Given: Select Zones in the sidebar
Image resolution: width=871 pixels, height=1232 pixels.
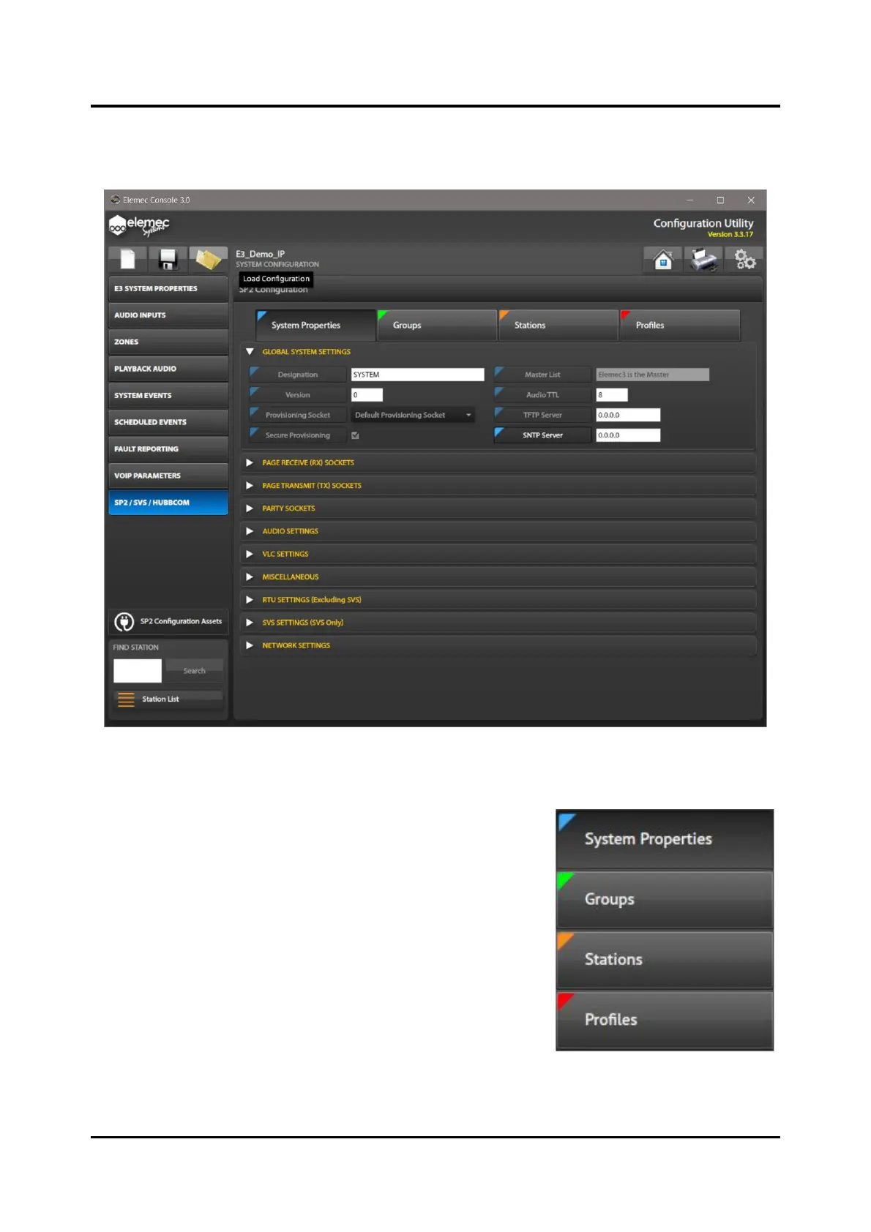Looking at the screenshot, I should [168, 342].
